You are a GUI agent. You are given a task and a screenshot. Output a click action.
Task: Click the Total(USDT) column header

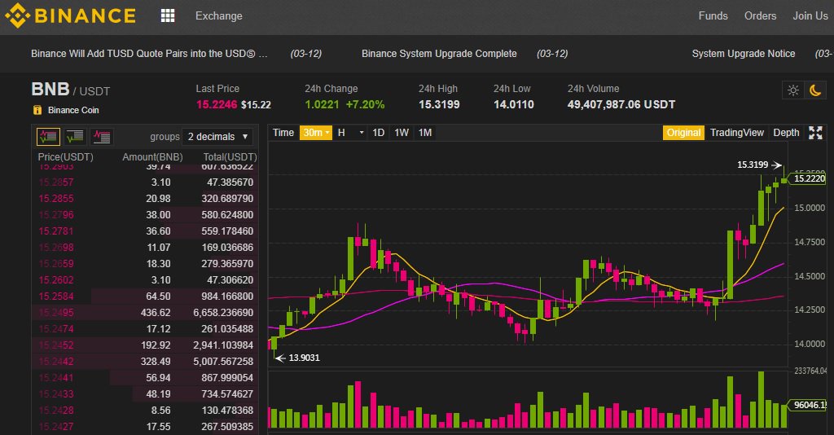(x=230, y=157)
